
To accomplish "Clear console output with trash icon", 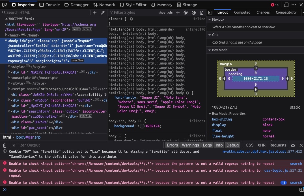I will pos(5,145).
